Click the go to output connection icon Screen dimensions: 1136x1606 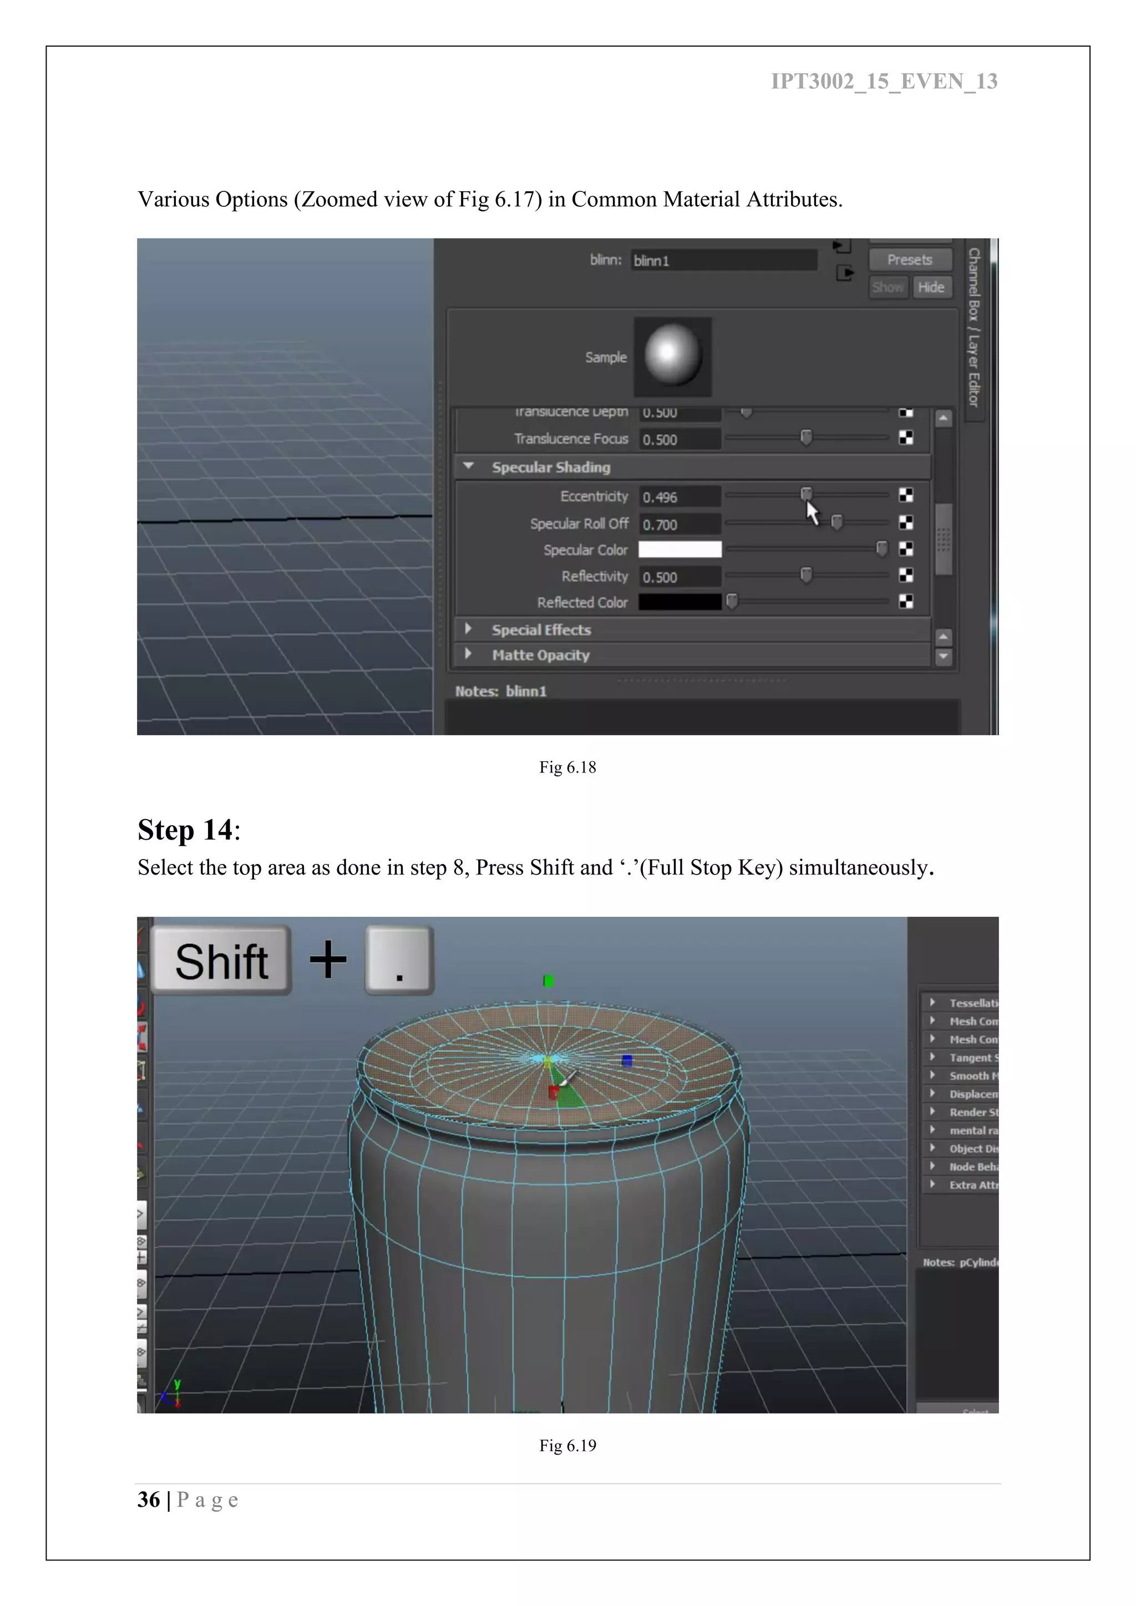pos(845,273)
